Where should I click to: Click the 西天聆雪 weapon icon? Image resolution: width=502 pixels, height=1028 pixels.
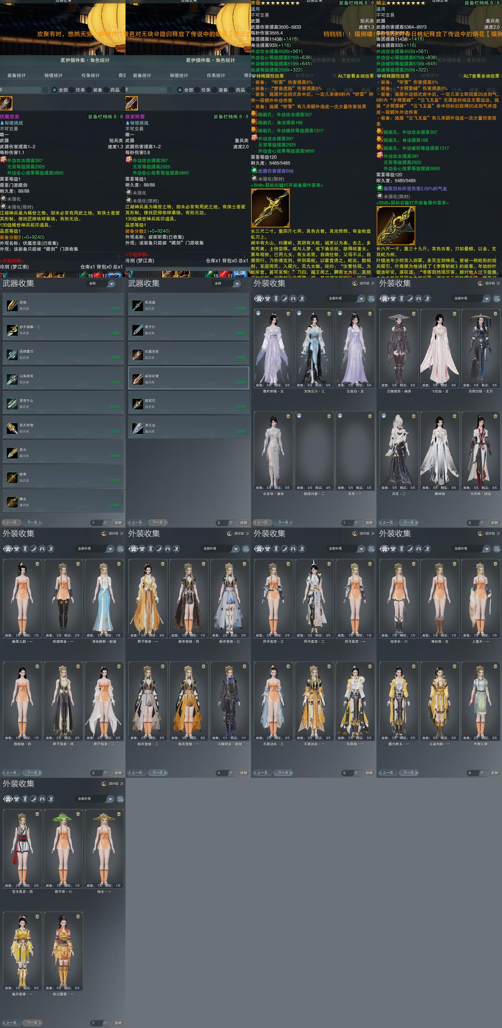(x=12, y=428)
